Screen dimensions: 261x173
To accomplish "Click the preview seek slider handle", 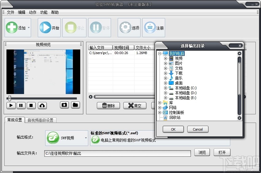I will [x=10, y=98].
